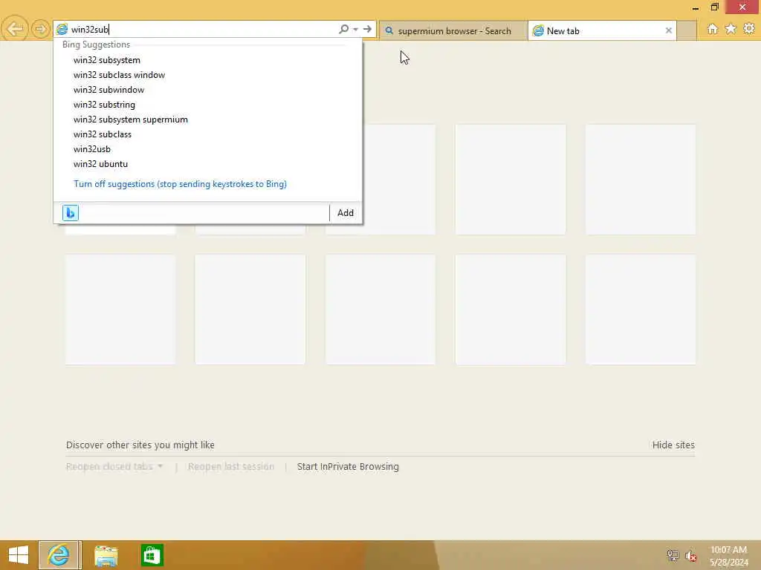Go back with the Back arrow button
The image size is (761, 570).
[15, 29]
